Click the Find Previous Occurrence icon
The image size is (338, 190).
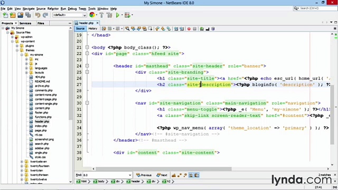[x=133, y=29]
